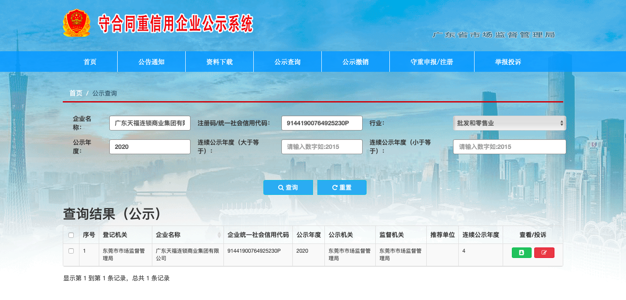
Task: Open the 首页 navigation menu
Action: tap(90, 62)
